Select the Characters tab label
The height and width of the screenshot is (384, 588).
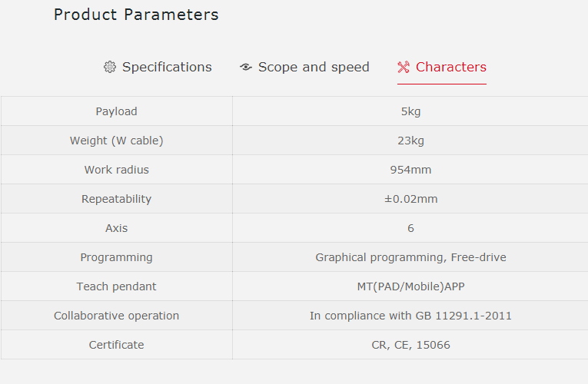pos(451,67)
